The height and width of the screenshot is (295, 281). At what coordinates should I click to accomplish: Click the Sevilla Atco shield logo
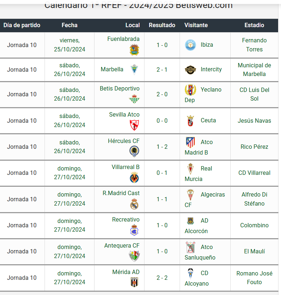tap(134, 125)
